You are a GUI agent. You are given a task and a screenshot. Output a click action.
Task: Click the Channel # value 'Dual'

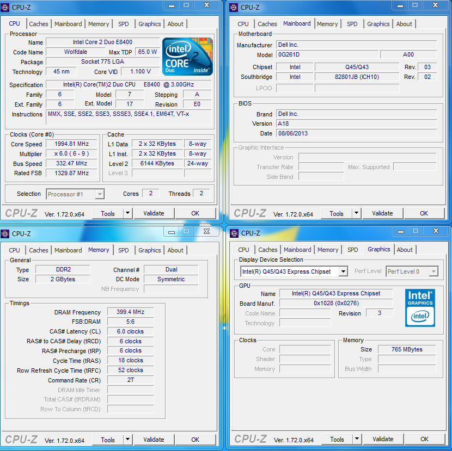(171, 269)
